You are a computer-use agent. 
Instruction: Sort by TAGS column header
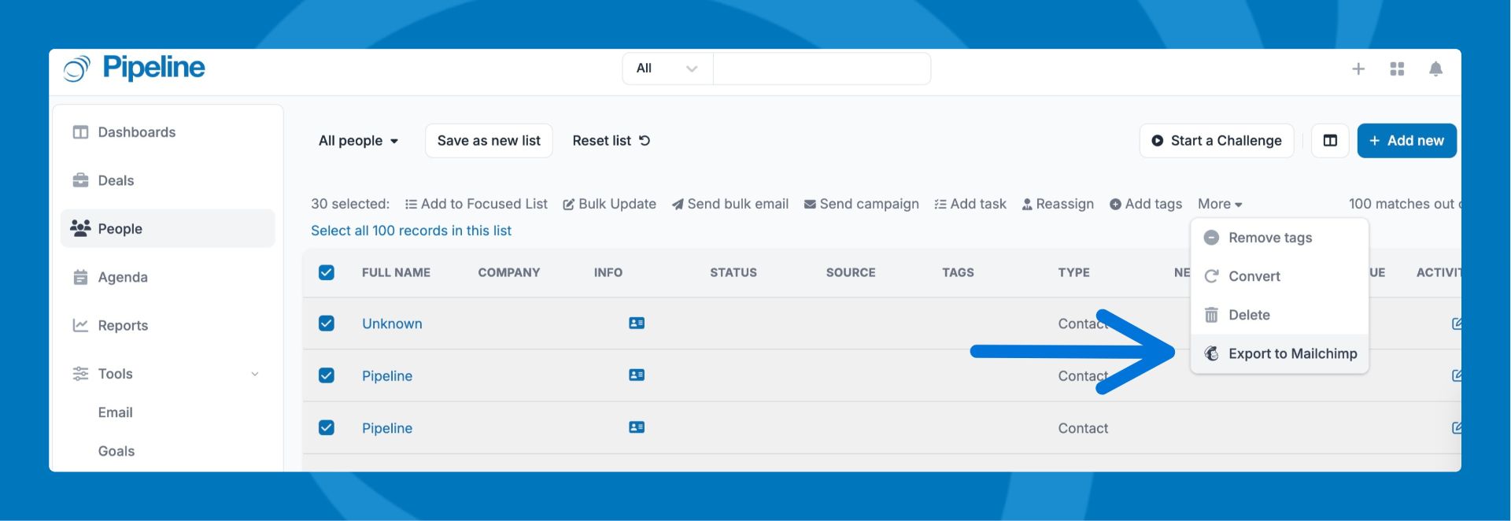[958, 272]
